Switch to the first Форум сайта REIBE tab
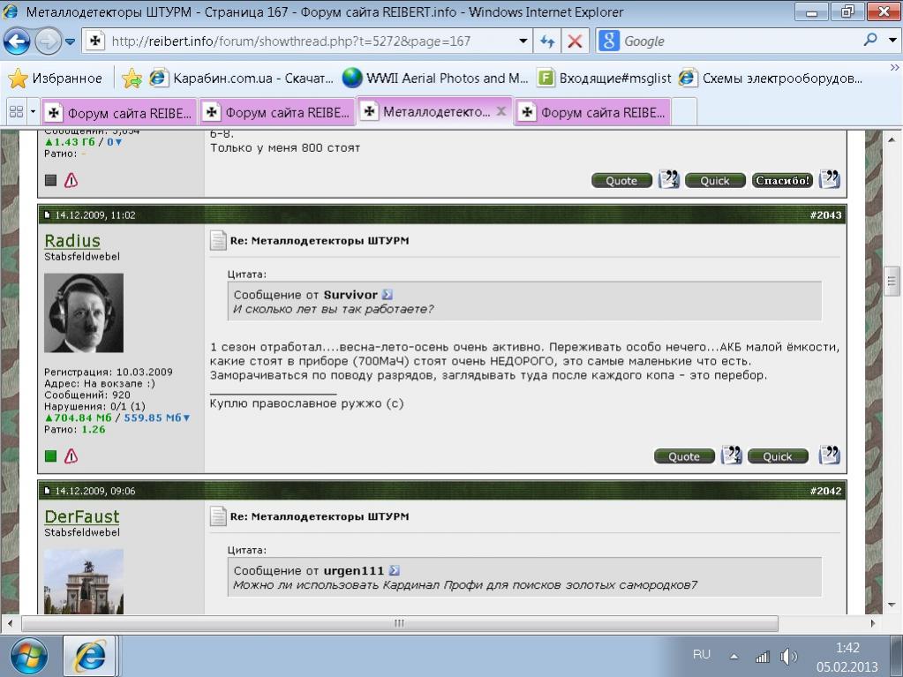Image resolution: width=903 pixels, height=677 pixels. coord(119,113)
